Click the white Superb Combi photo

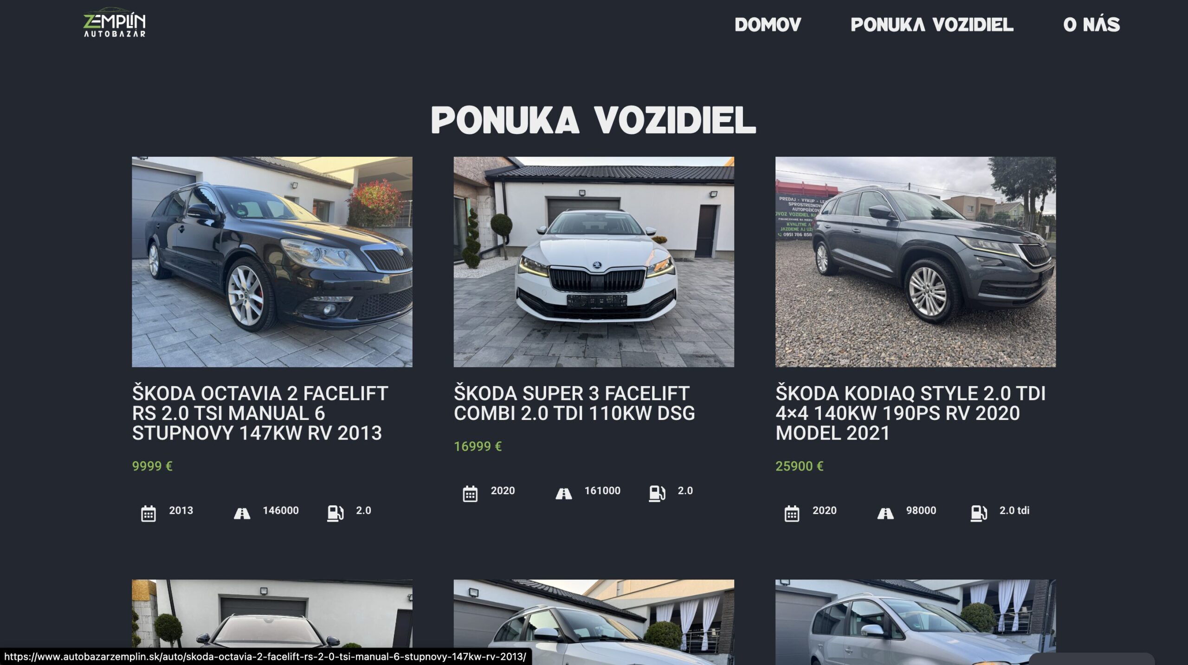pos(594,262)
